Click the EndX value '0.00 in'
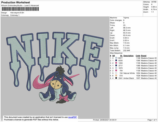The width and height of the screenshot is (158, 122). [x=126, y=38]
